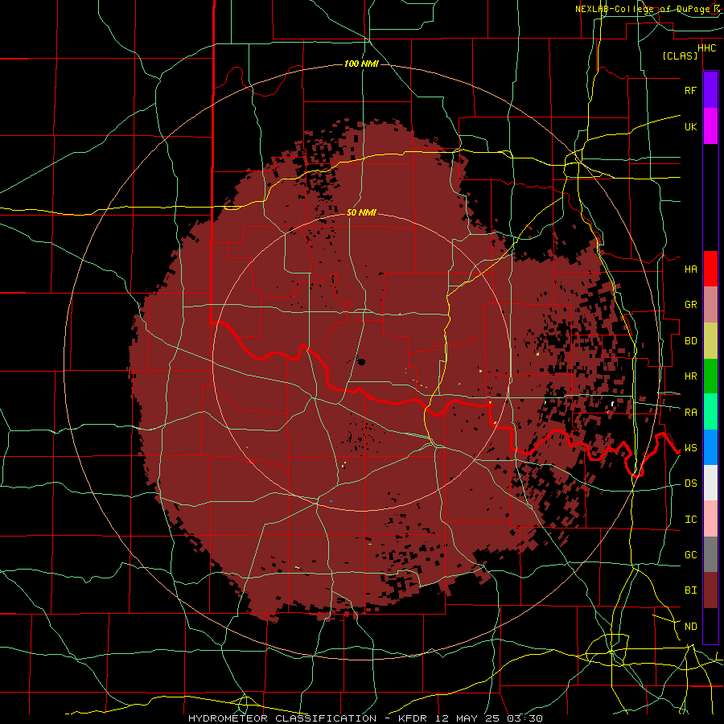Click the "WS" legend label
724x724 pixels.
tap(690, 447)
